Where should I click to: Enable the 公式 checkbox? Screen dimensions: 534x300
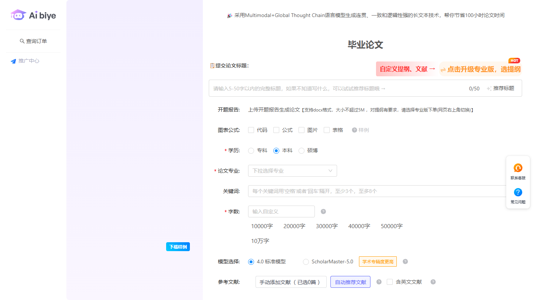point(276,130)
